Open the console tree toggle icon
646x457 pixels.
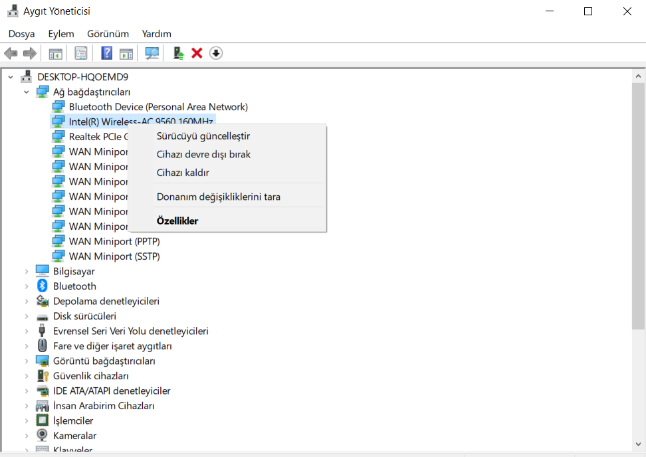coord(55,52)
